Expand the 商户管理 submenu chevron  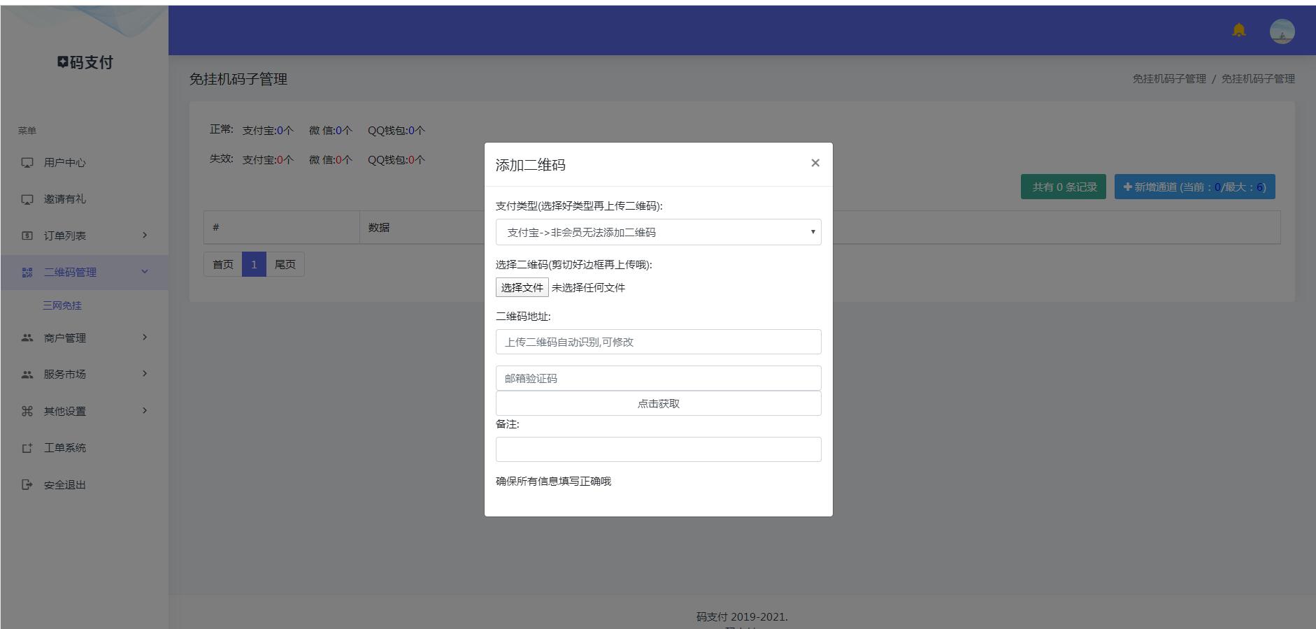click(145, 338)
